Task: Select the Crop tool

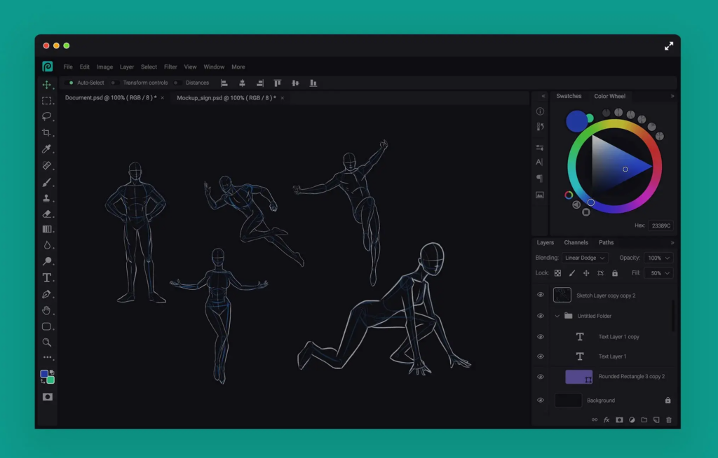Action: click(46, 132)
